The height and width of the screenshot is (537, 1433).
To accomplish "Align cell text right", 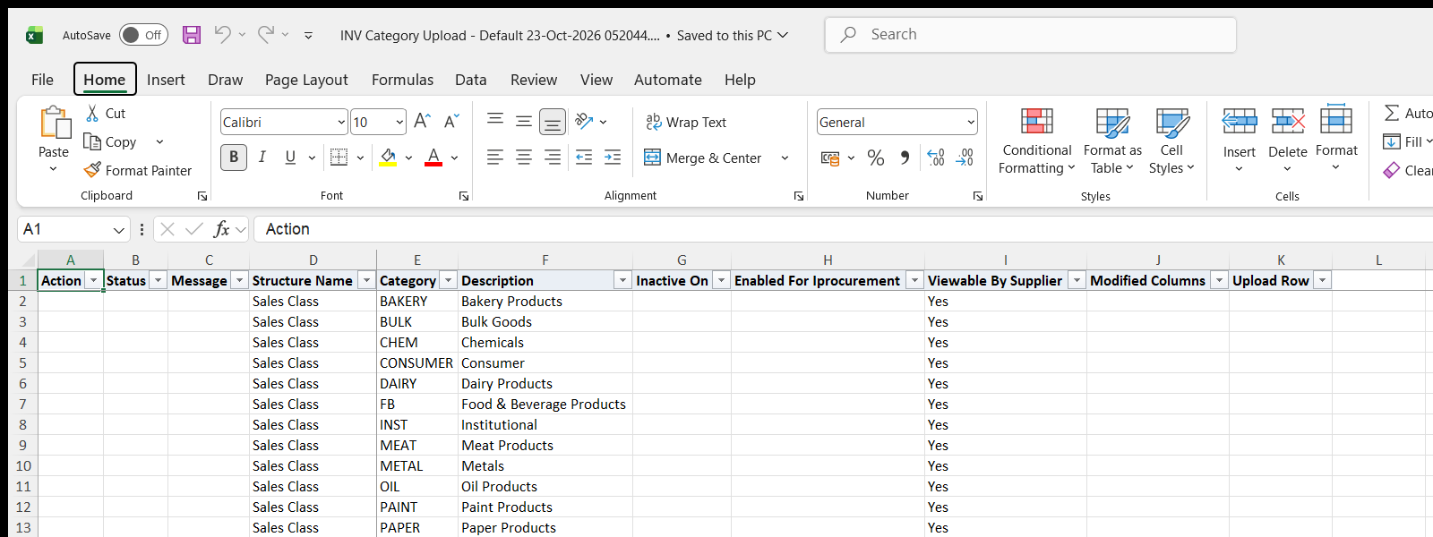I will tap(553, 158).
